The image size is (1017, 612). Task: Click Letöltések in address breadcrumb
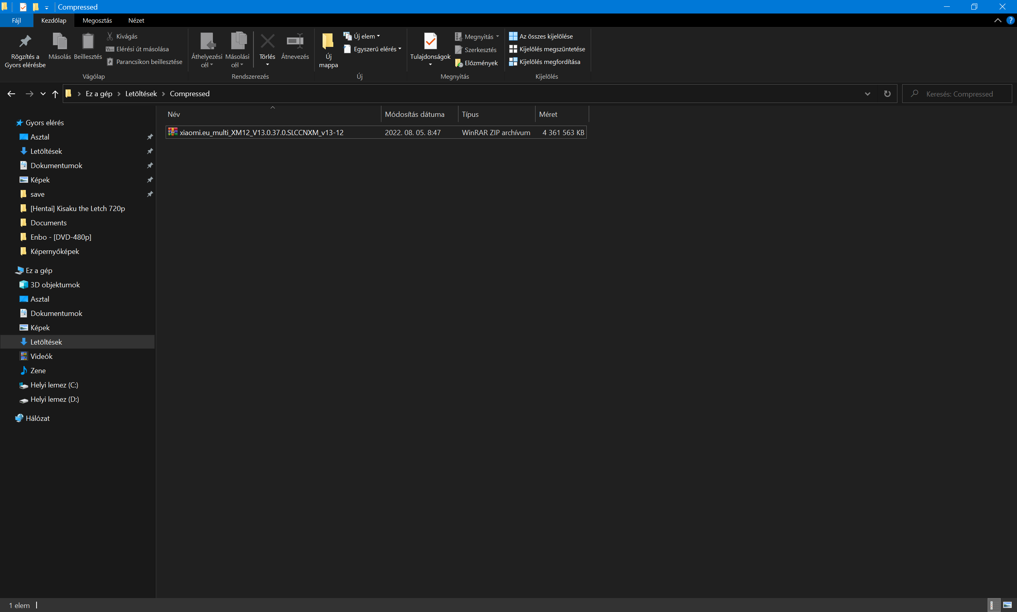point(141,94)
